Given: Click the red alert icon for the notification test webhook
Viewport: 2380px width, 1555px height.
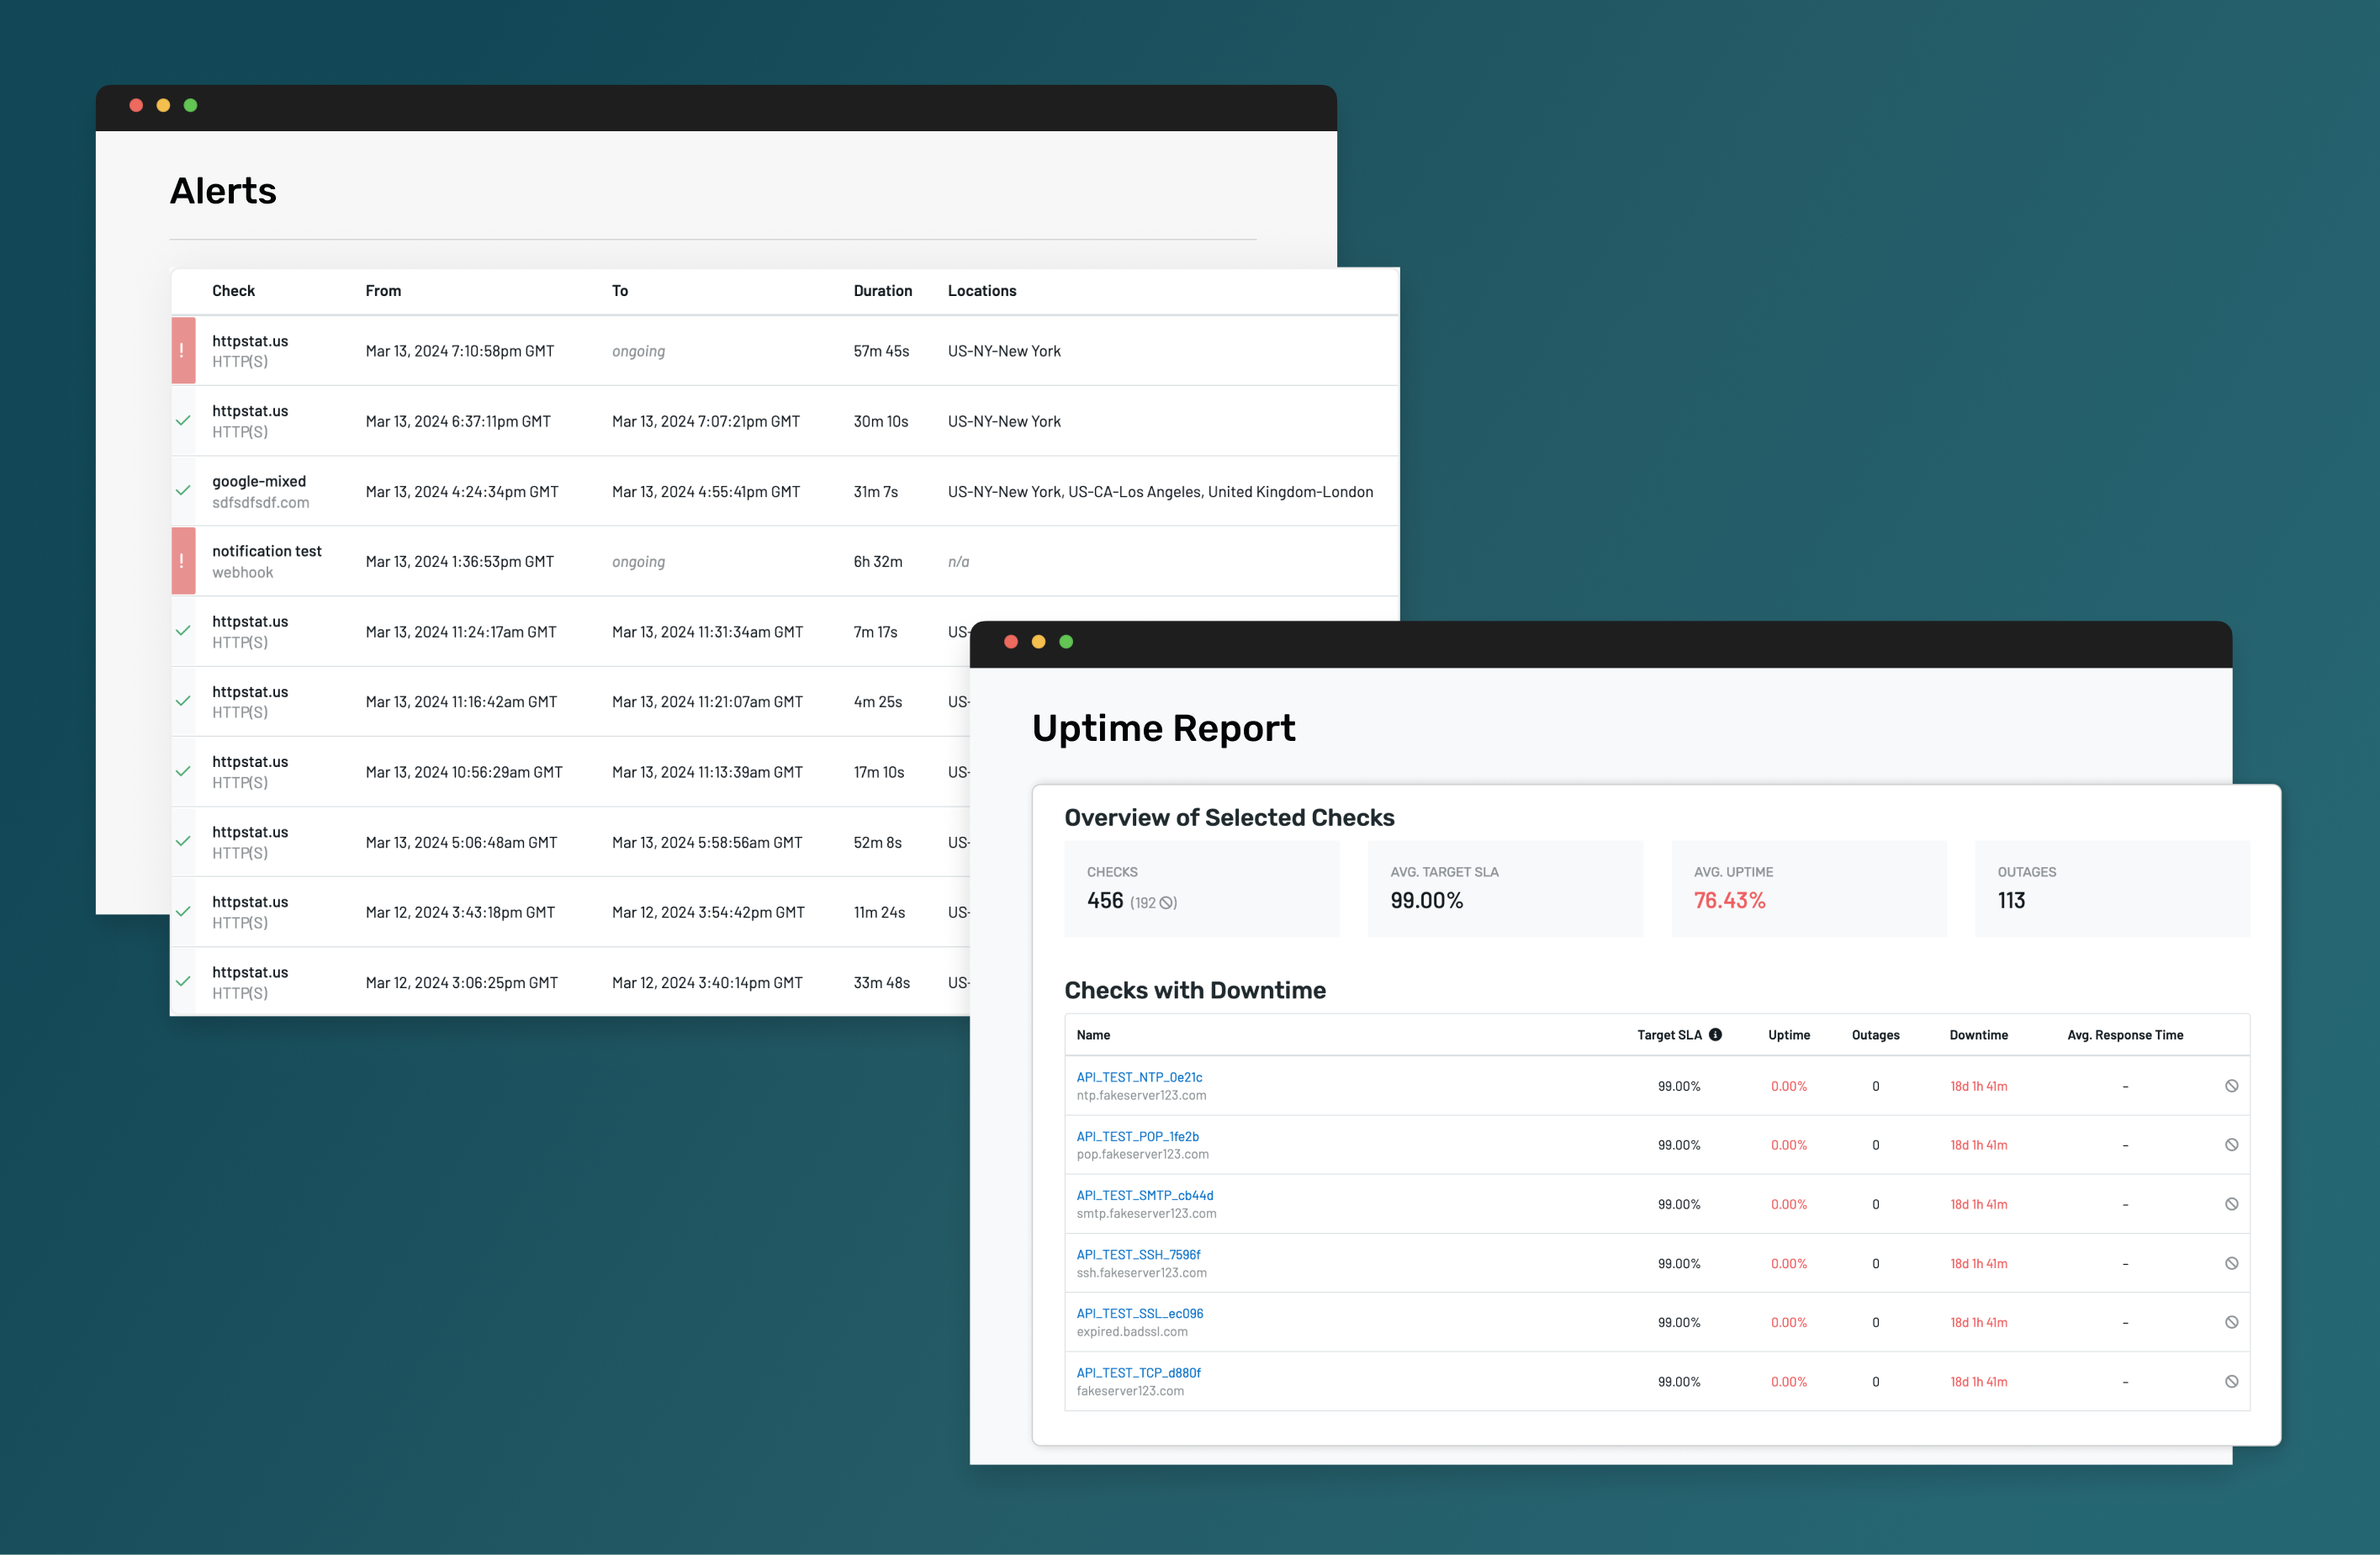Looking at the screenshot, I should pyautogui.click(x=183, y=561).
